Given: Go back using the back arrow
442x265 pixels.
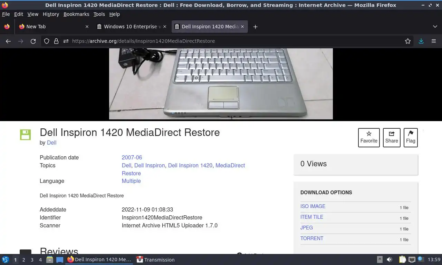Looking at the screenshot, I should click(8, 41).
